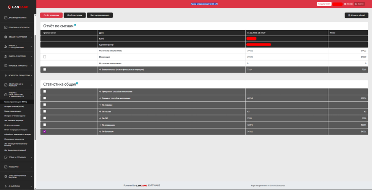Image resolution: width=372 pixels, height=190 pixels.
Task: Click the Игровые аккаунты sidebar icon
Action: (x=6, y=66)
